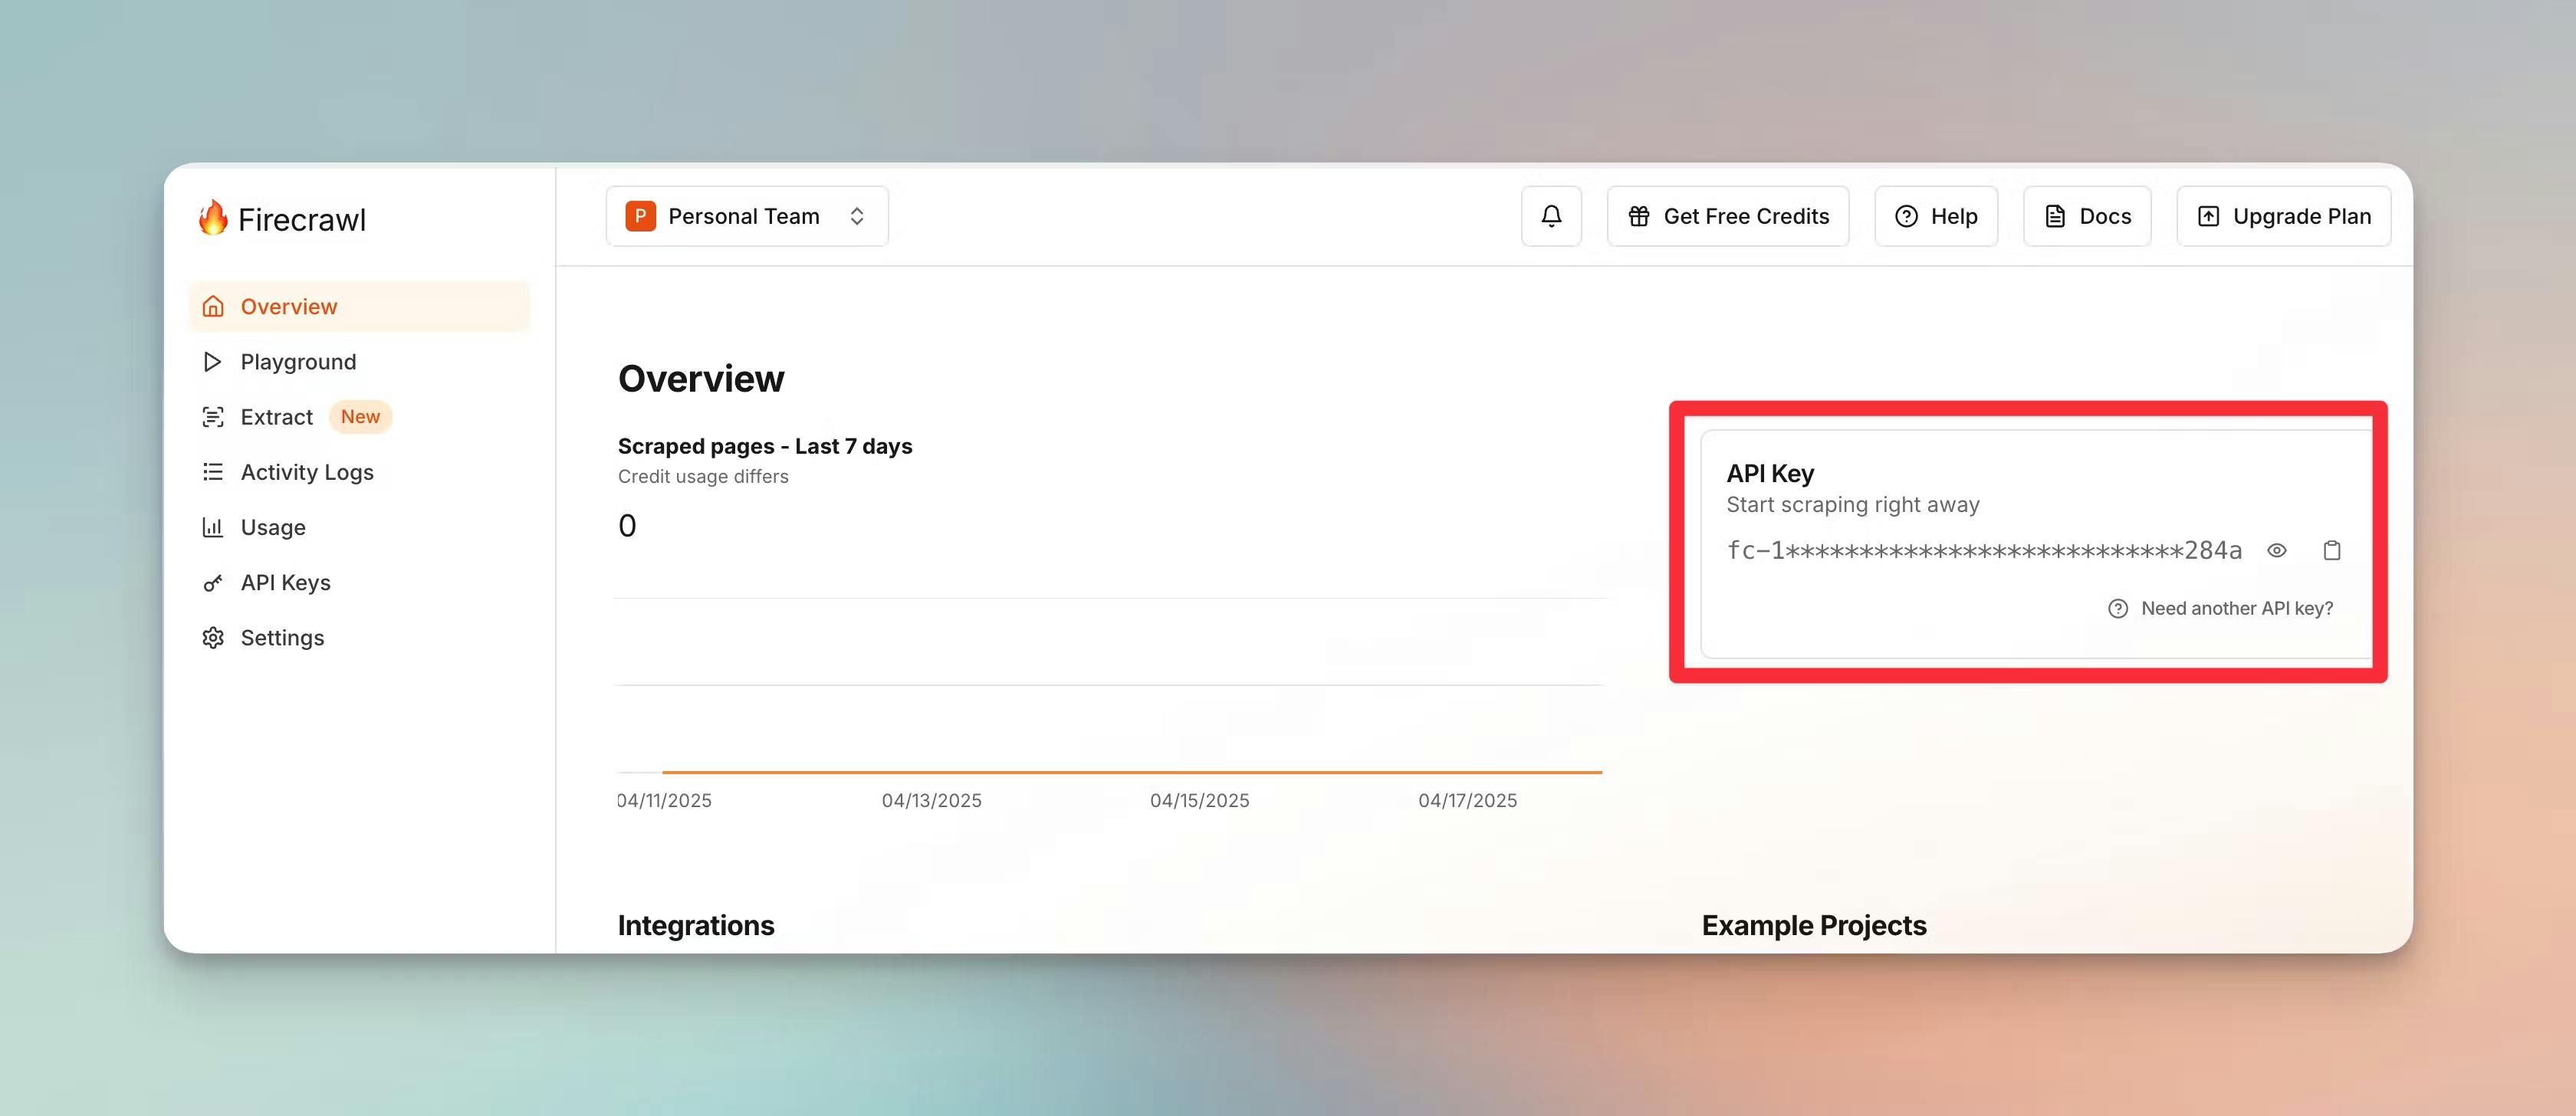The height and width of the screenshot is (1116, 2576).
Task: Click the team switcher chevrons
Action: [857, 216]
